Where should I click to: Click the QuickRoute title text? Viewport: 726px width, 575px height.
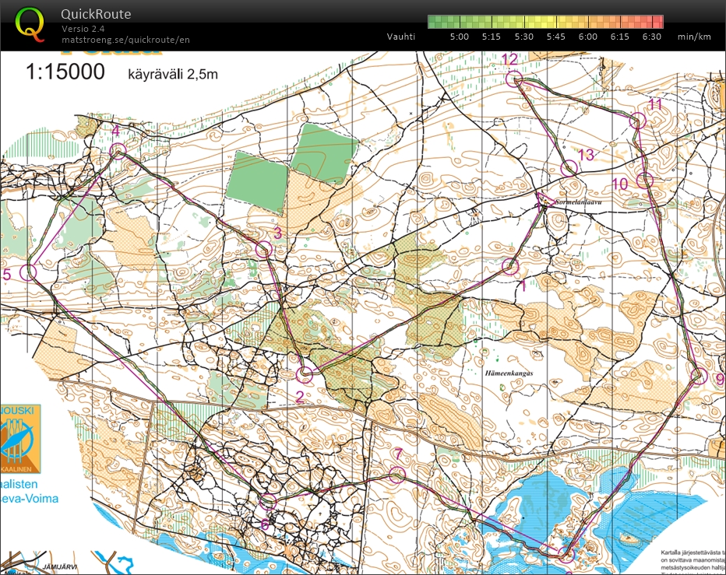click(x=96, y=14)
